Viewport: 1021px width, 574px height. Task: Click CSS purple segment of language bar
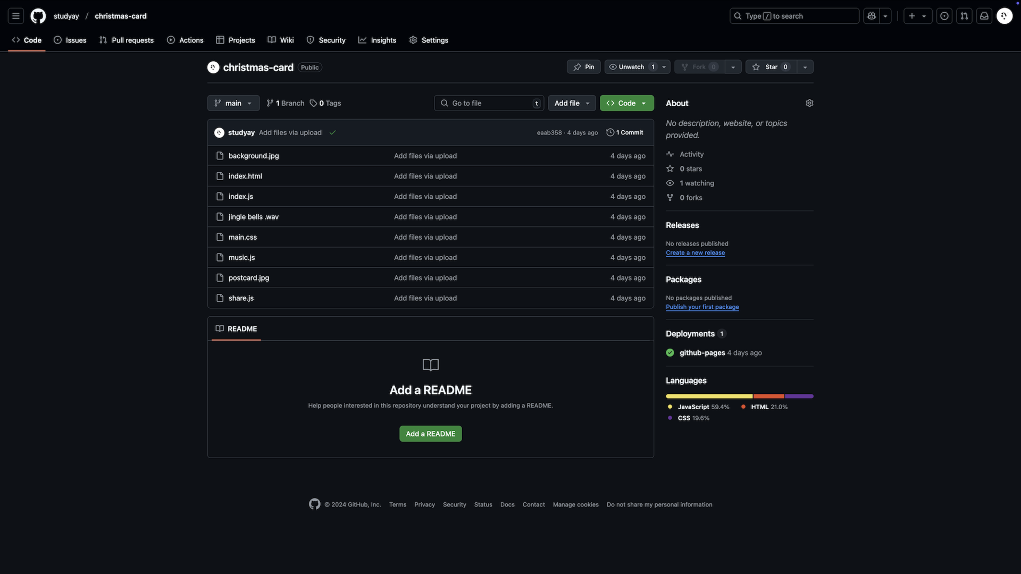tap(799, 396)
